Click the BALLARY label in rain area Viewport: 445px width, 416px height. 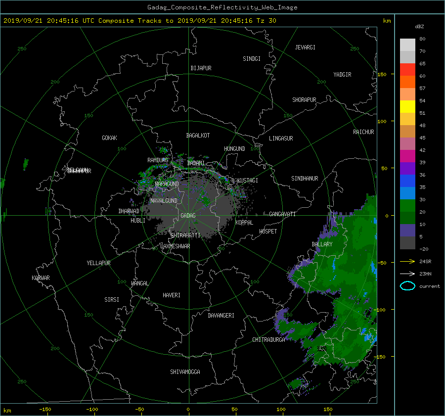[322, 244]
